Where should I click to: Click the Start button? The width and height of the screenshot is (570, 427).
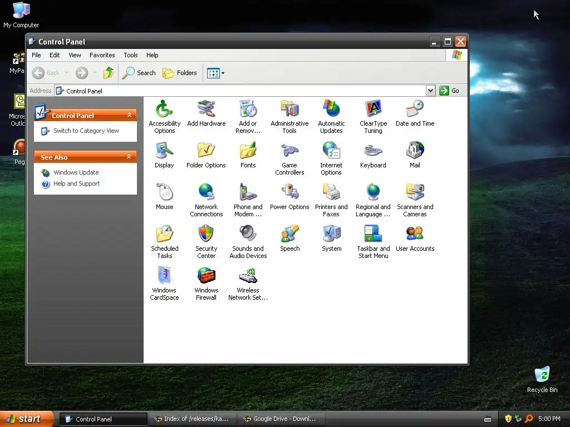click(27, 419)
